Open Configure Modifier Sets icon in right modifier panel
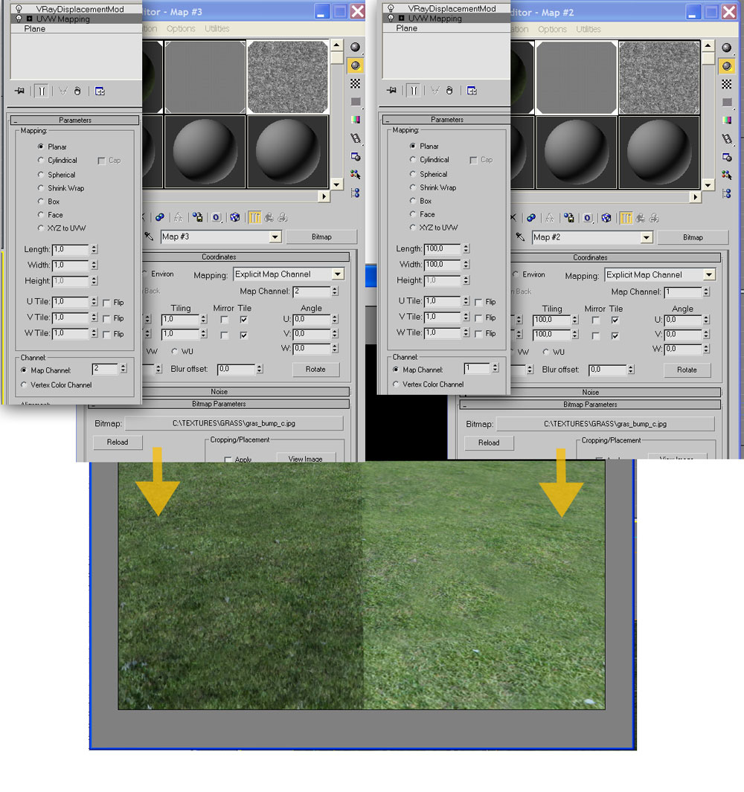744x792 pixels. (x=472, y=91)
